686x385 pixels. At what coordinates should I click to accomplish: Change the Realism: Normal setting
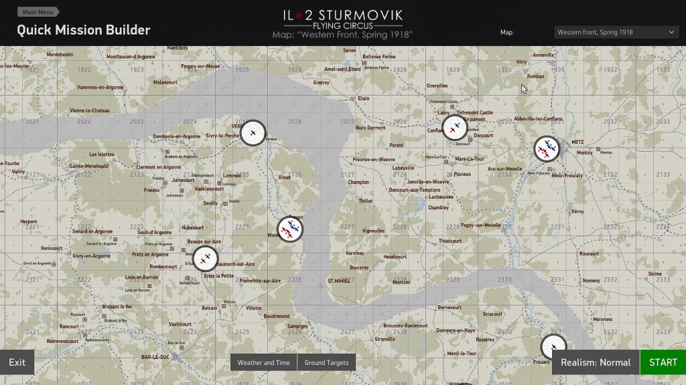click(x=596, y=362)
